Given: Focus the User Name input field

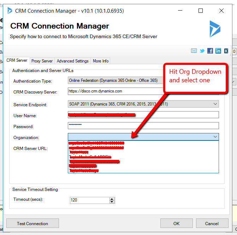Looking at the screenshot, I should click(143, 115).
